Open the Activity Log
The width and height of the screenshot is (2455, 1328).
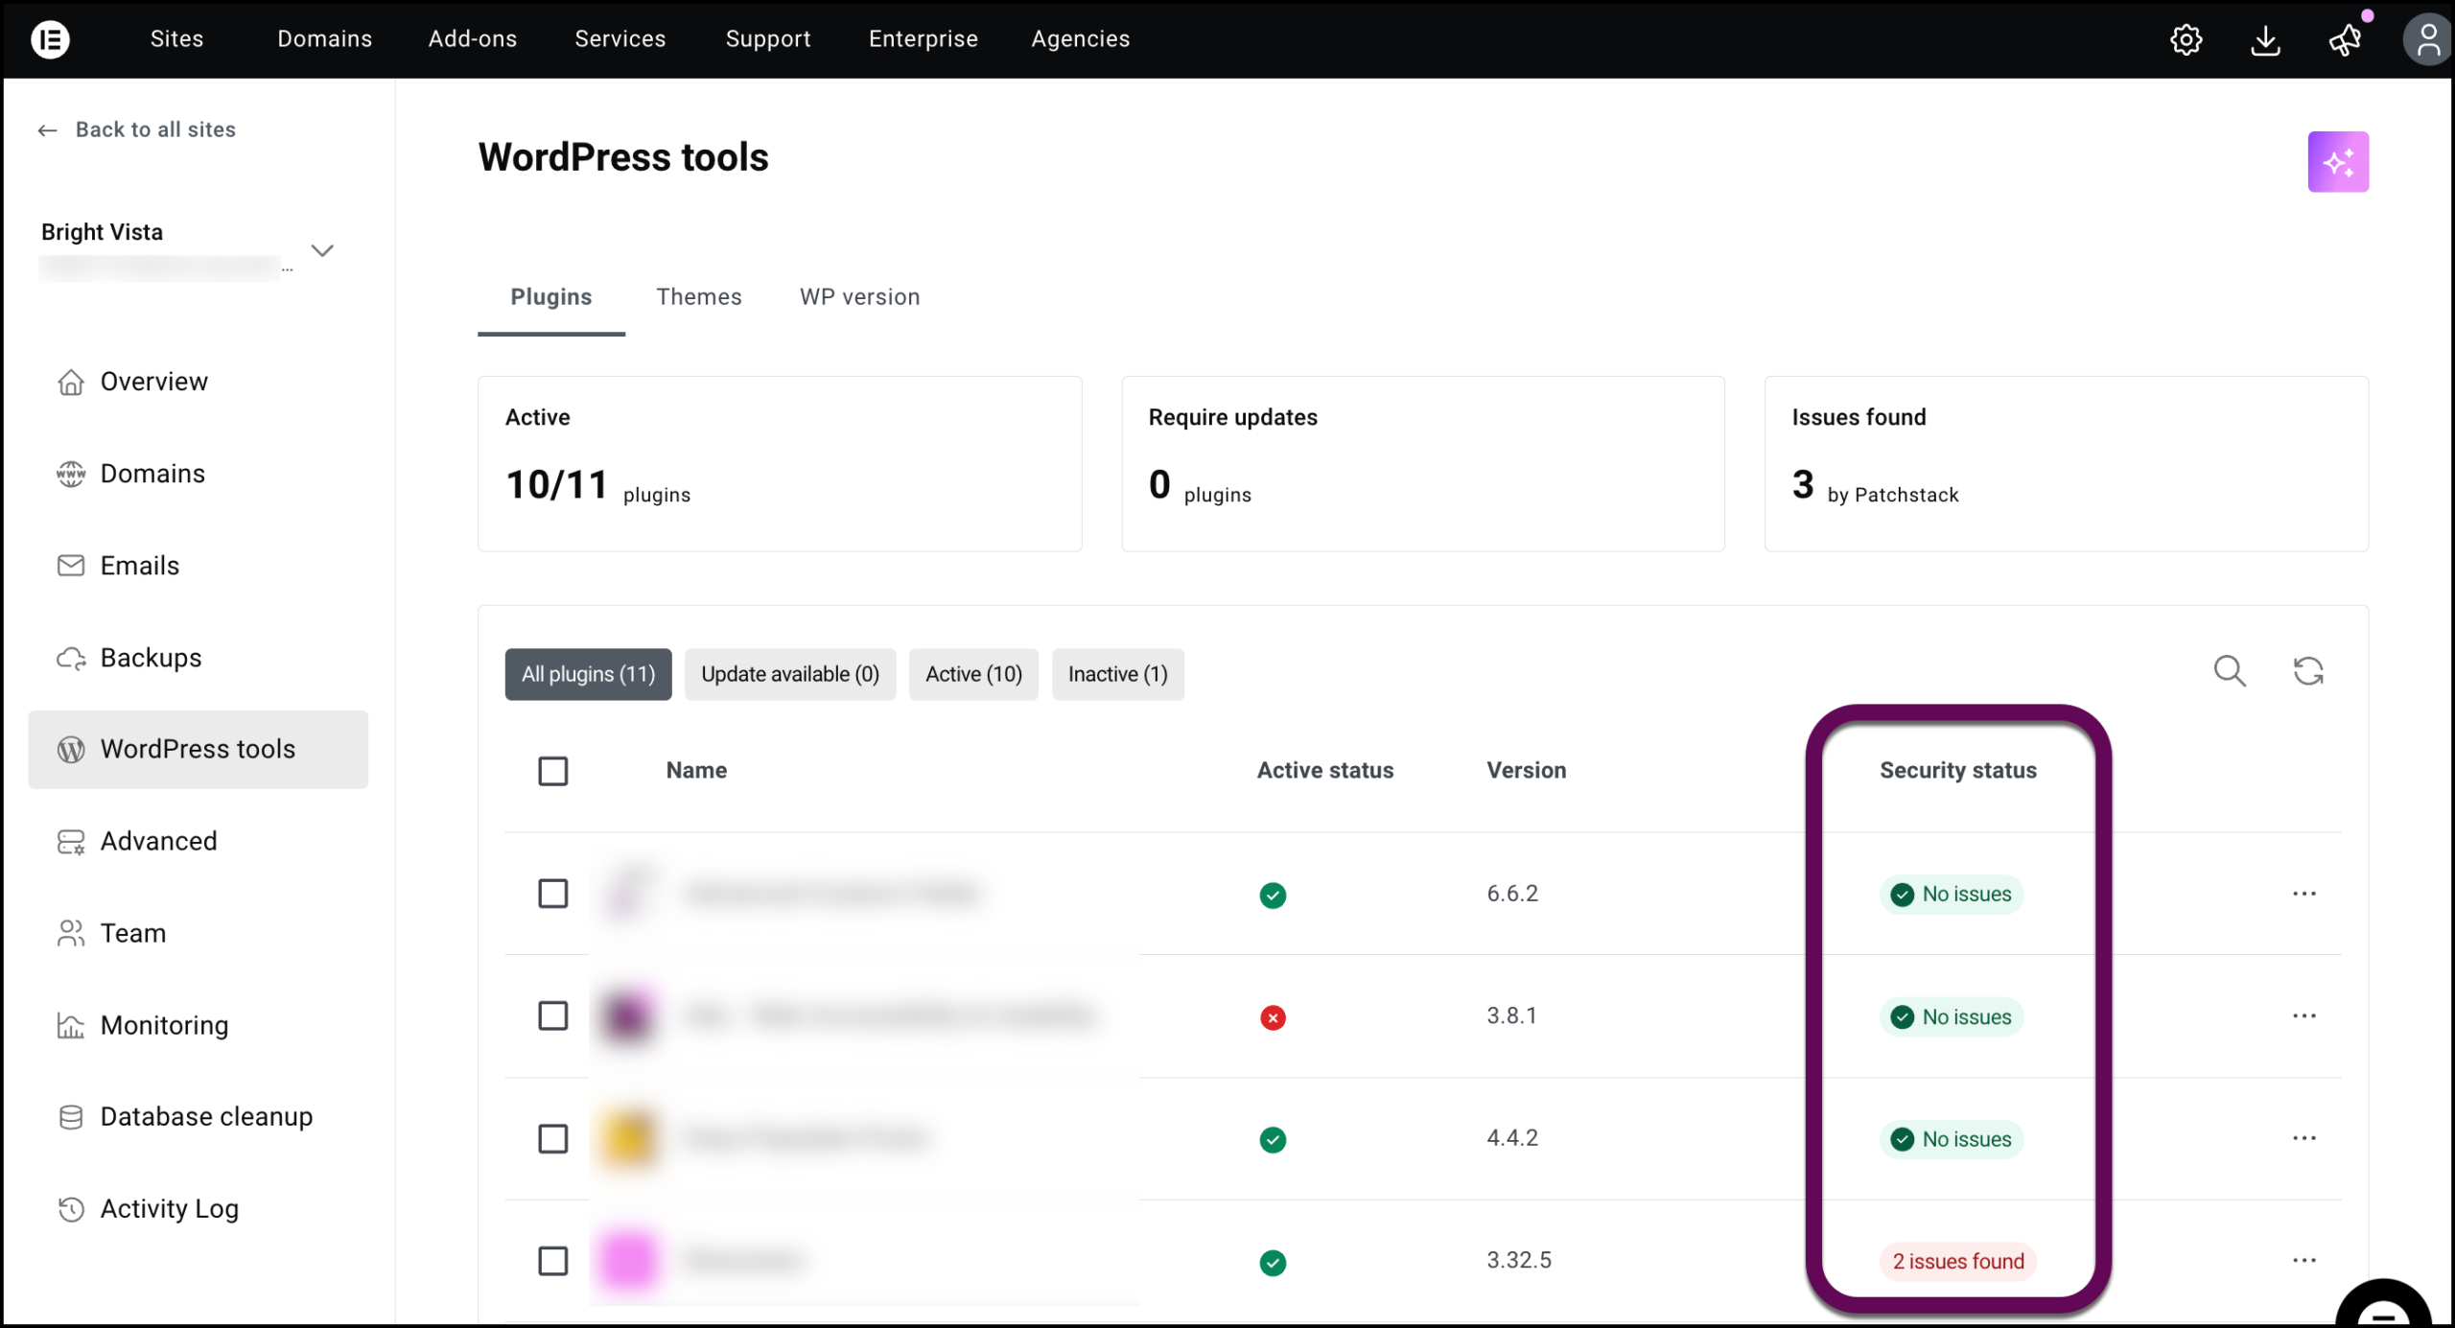[170, 1208]
